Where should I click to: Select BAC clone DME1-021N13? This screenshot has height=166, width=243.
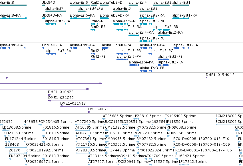73,103
